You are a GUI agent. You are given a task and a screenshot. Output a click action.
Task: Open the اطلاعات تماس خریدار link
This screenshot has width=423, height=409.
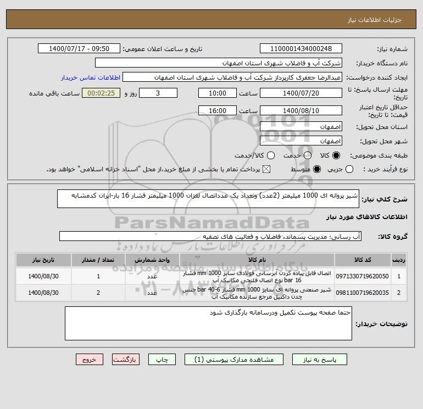91,77
